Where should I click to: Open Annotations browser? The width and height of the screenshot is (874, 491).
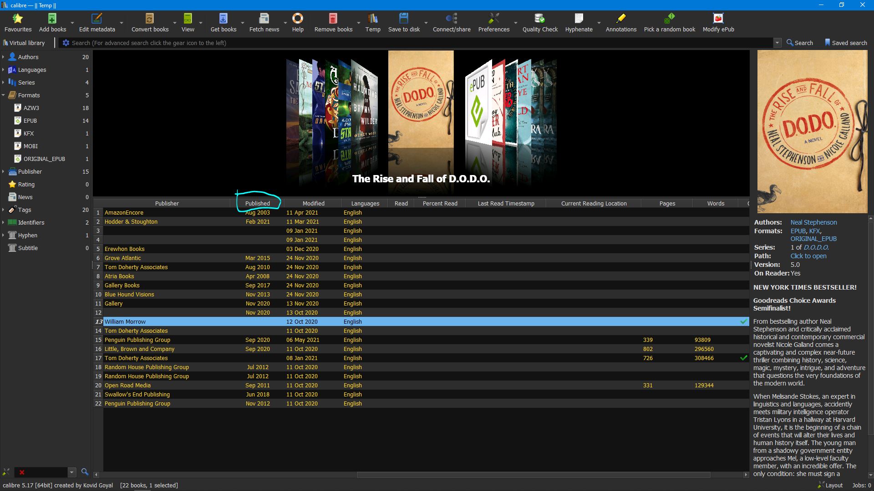[x=621, y=19]
